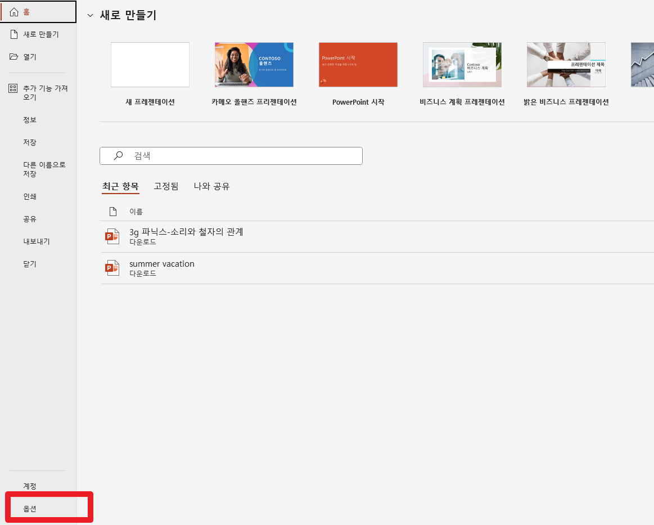Choose the 비즈니스 계획 프레젠테이션 template
The height and width of the screenshot is (525, 654).
(462, 65)
